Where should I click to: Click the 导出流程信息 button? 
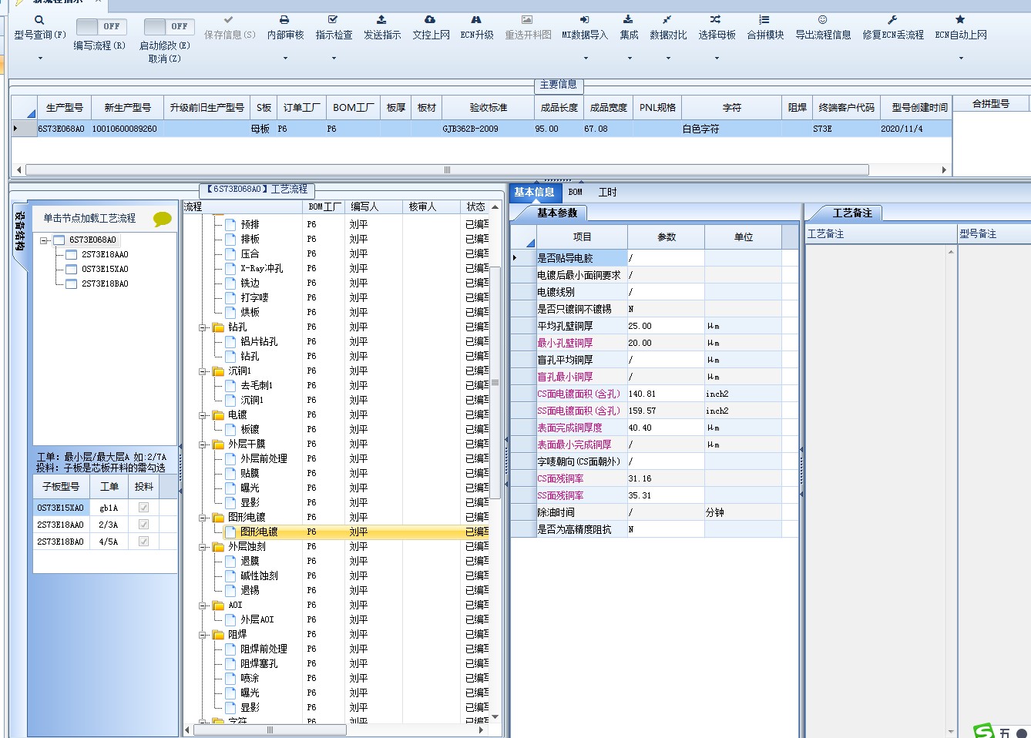(x=823, y=27)
